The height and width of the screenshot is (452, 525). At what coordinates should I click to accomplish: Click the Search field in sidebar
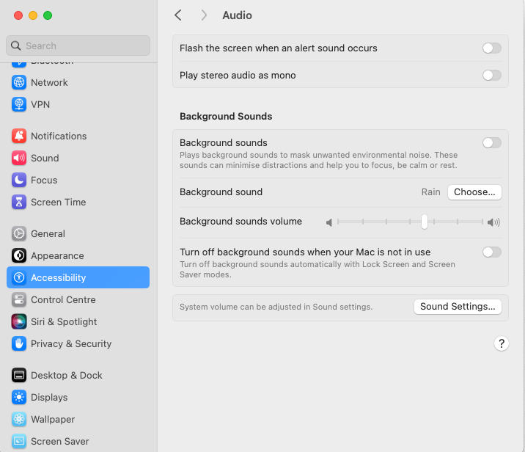(78, 45)
